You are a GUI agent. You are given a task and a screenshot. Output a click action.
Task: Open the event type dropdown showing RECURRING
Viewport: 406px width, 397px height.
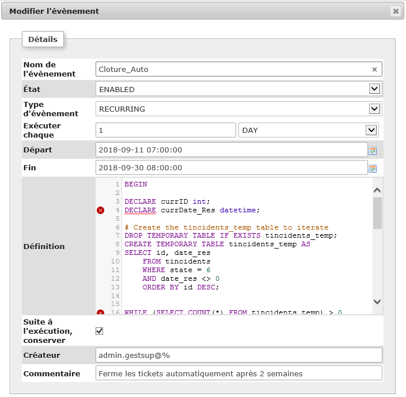[238, 109]
